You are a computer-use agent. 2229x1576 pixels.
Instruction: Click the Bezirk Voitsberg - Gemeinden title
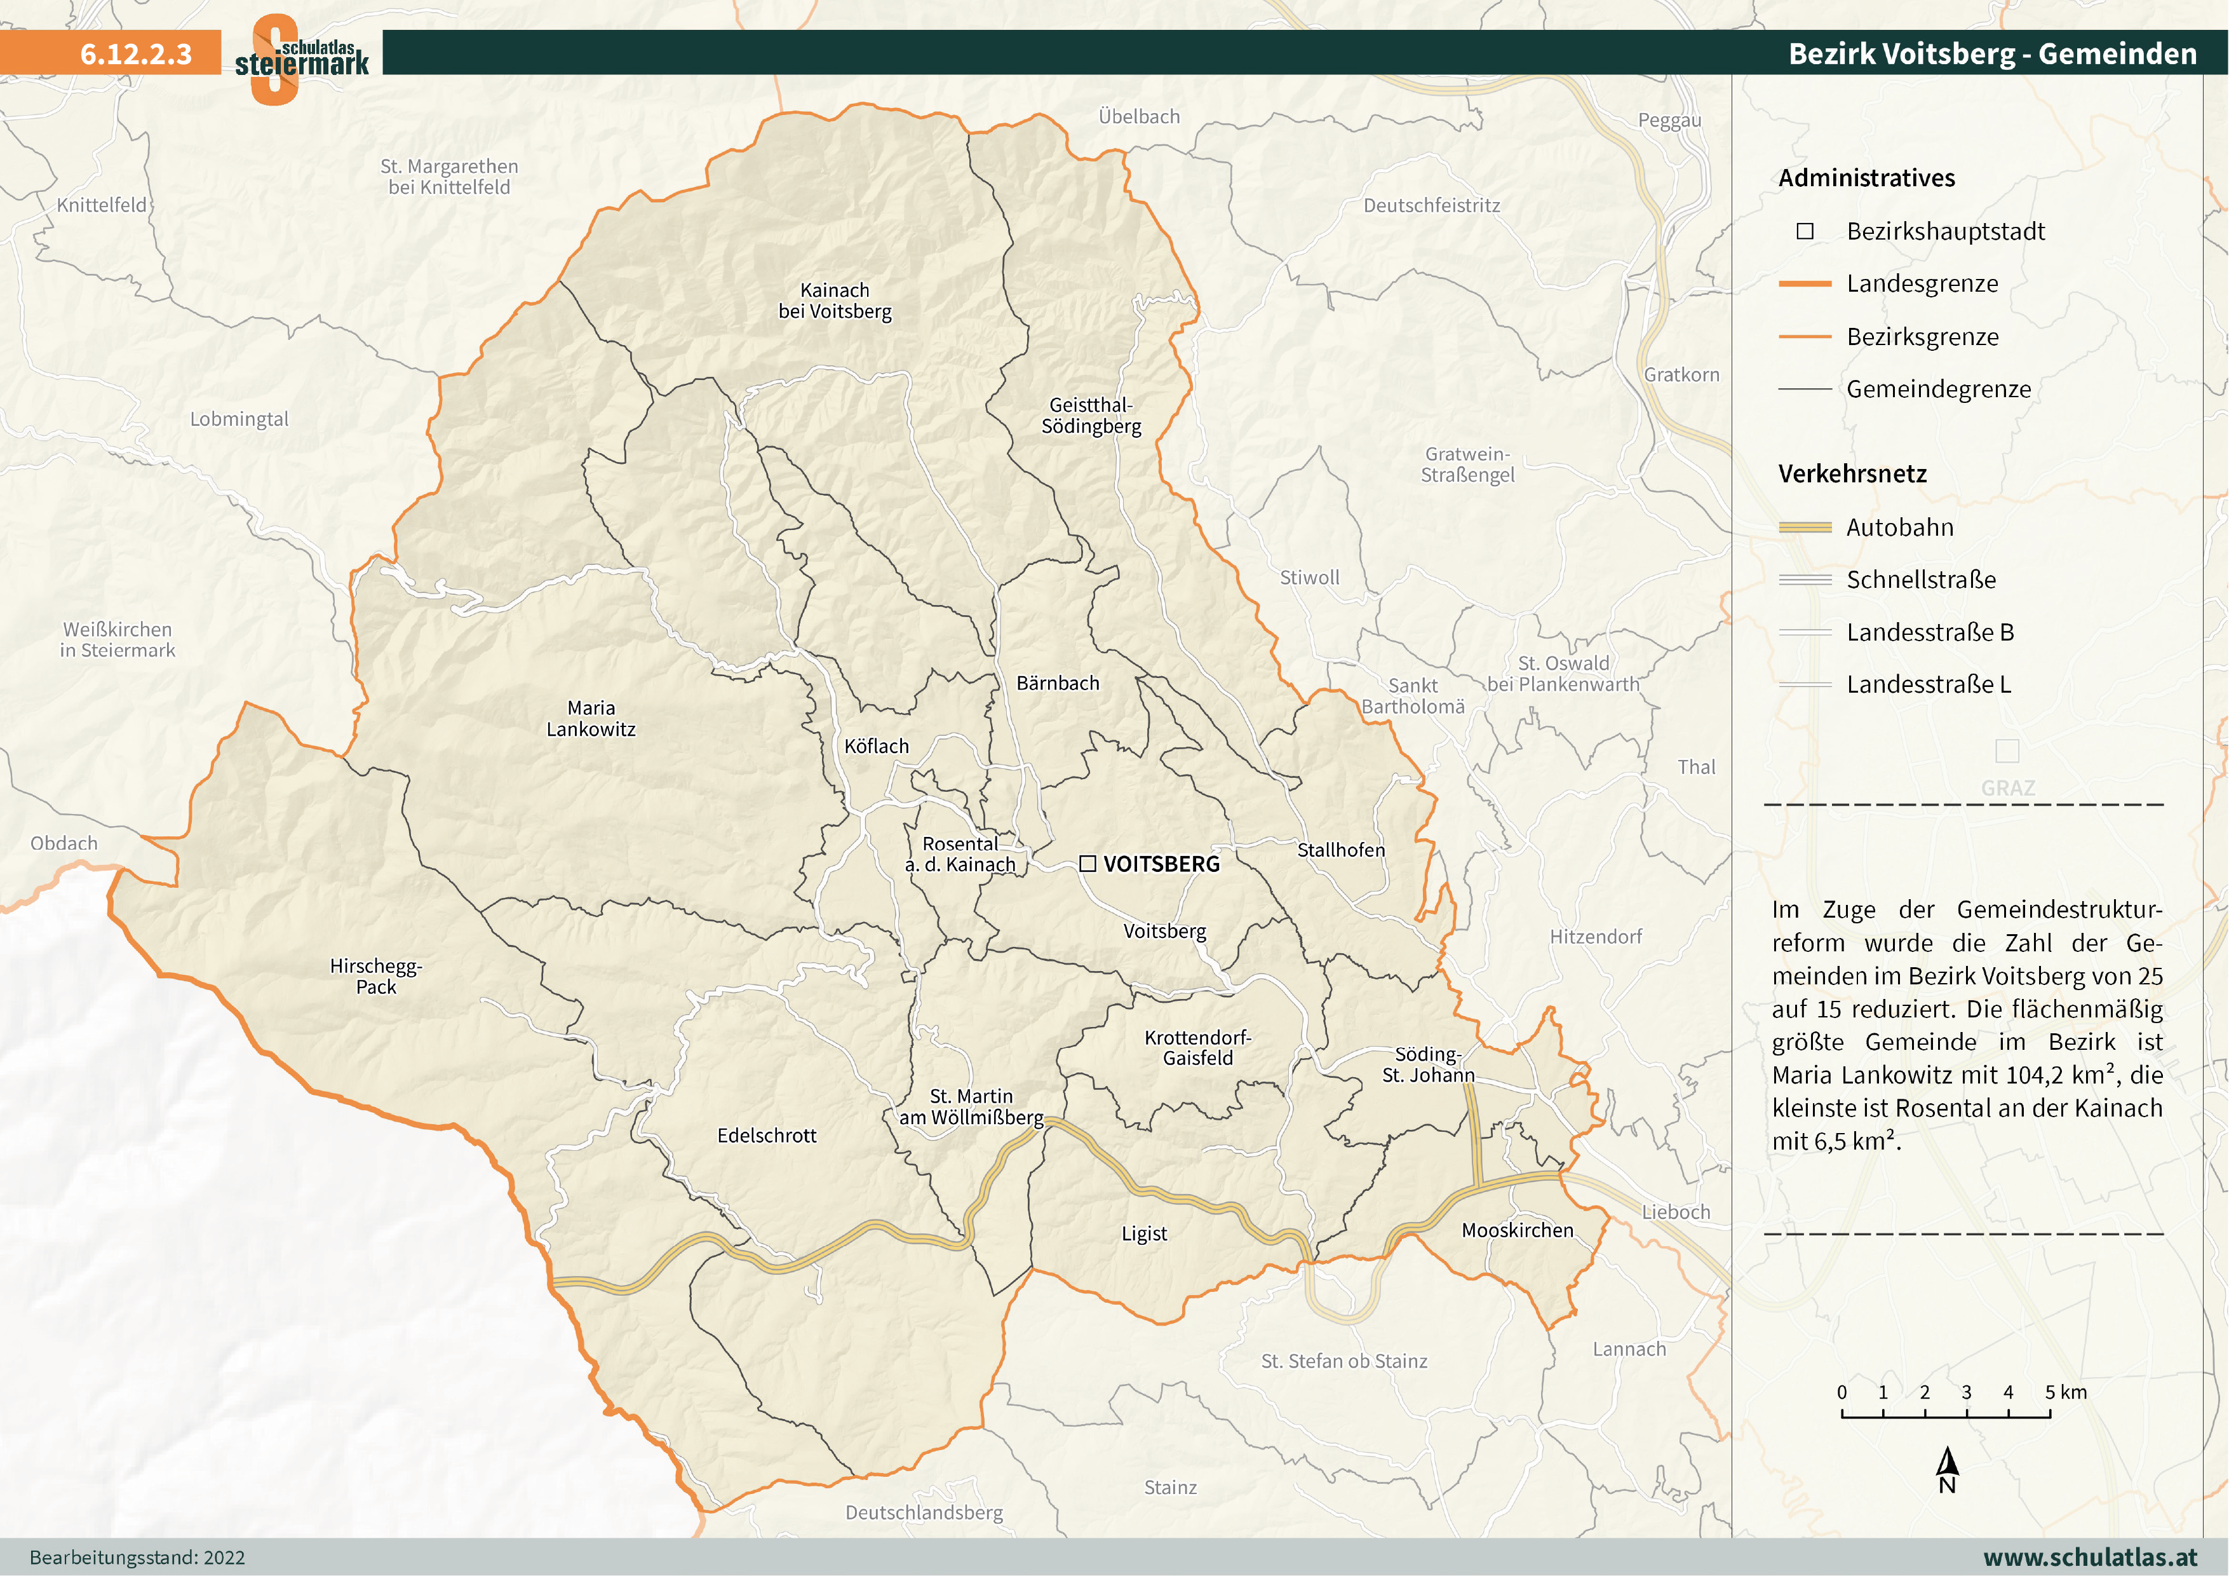click(x=1992, y=53)
